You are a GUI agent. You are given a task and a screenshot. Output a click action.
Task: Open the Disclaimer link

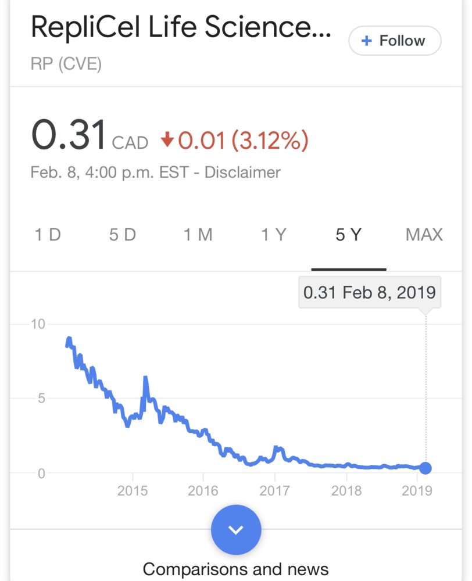pos(242,173)
